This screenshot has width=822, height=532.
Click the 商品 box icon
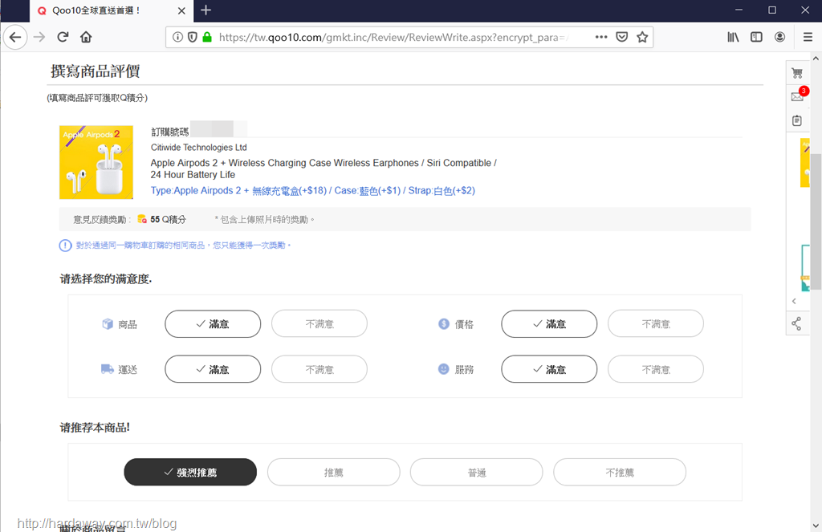[x=108, y=324]
